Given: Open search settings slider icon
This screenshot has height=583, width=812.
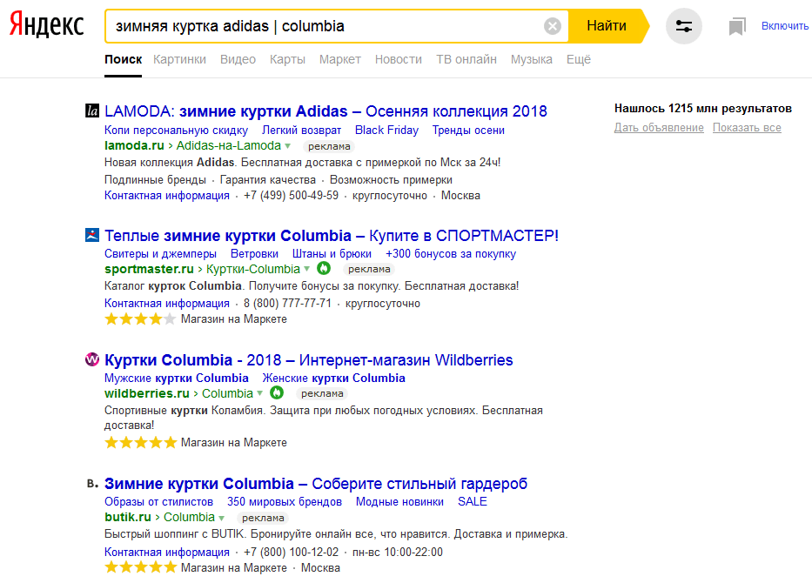Looking at the screenshot, I should (683, 26).
